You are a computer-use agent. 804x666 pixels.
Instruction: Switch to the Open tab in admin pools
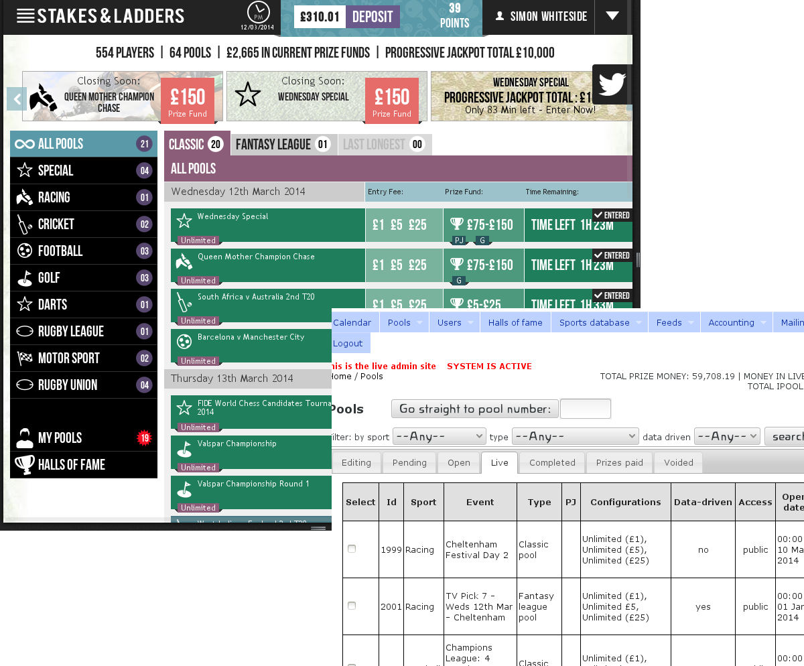(459, 462)
